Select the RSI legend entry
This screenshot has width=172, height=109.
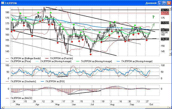coord(53,81)
